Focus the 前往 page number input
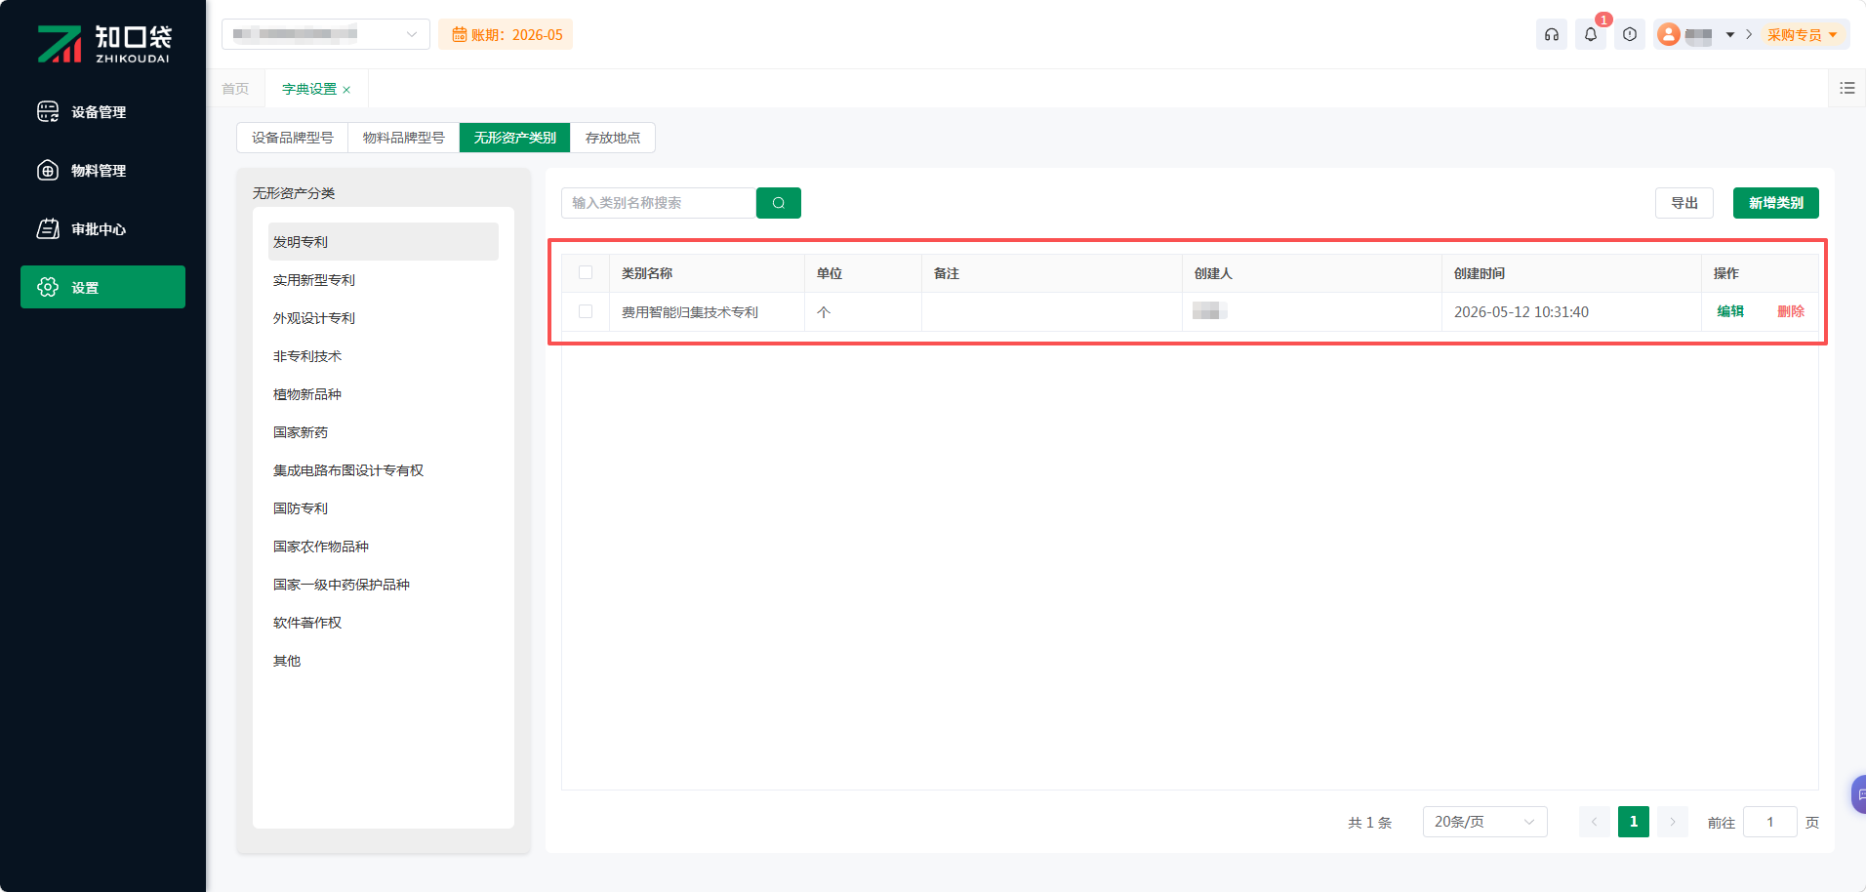The height and width of the screenshot is (892, 1866). 1770,822
